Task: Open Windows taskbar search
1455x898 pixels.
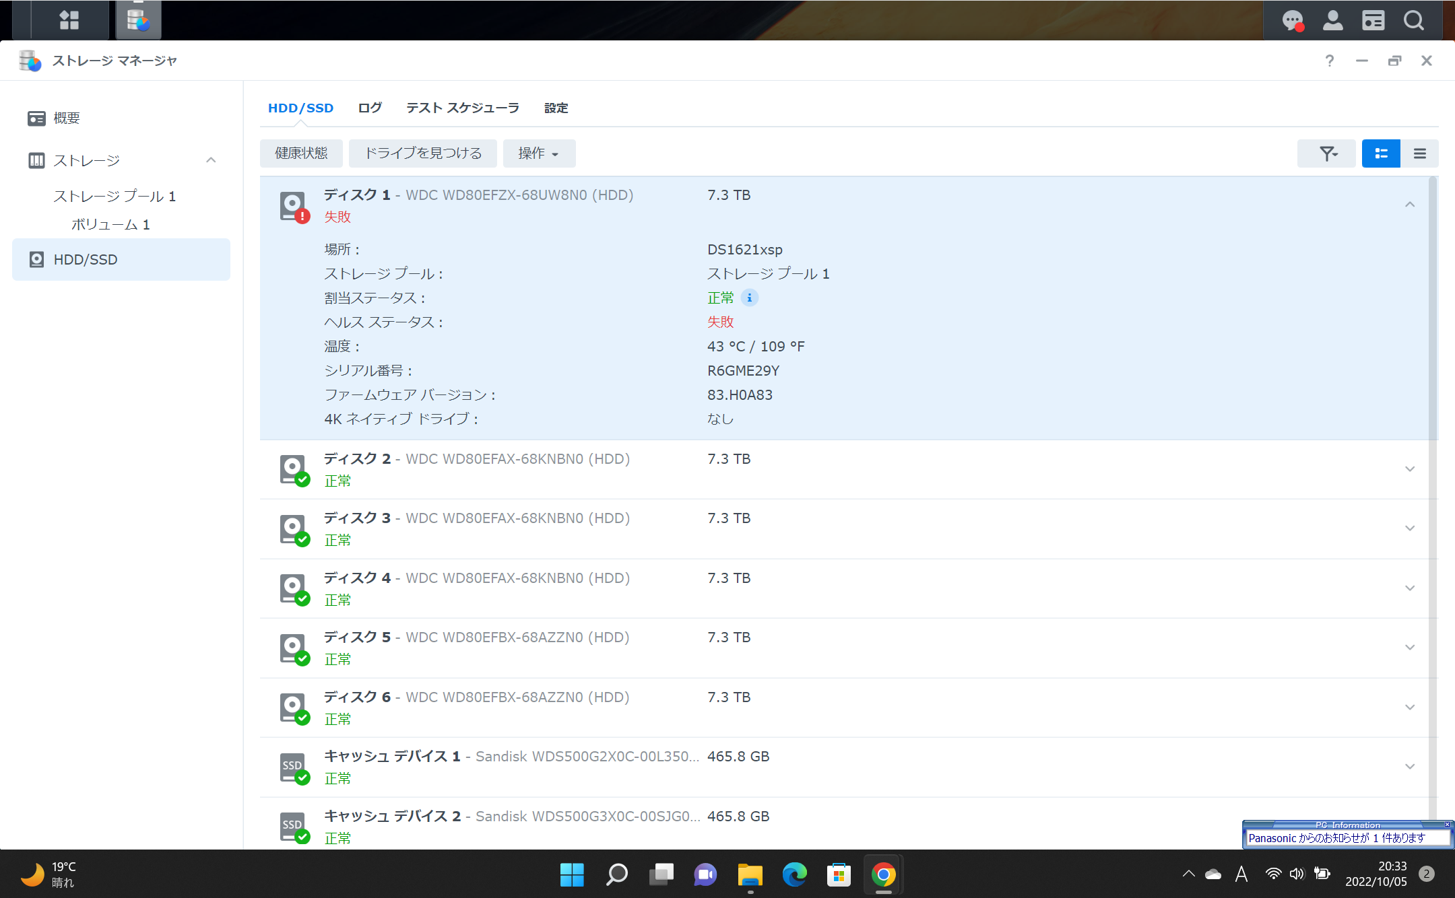Action: point(616,874)
